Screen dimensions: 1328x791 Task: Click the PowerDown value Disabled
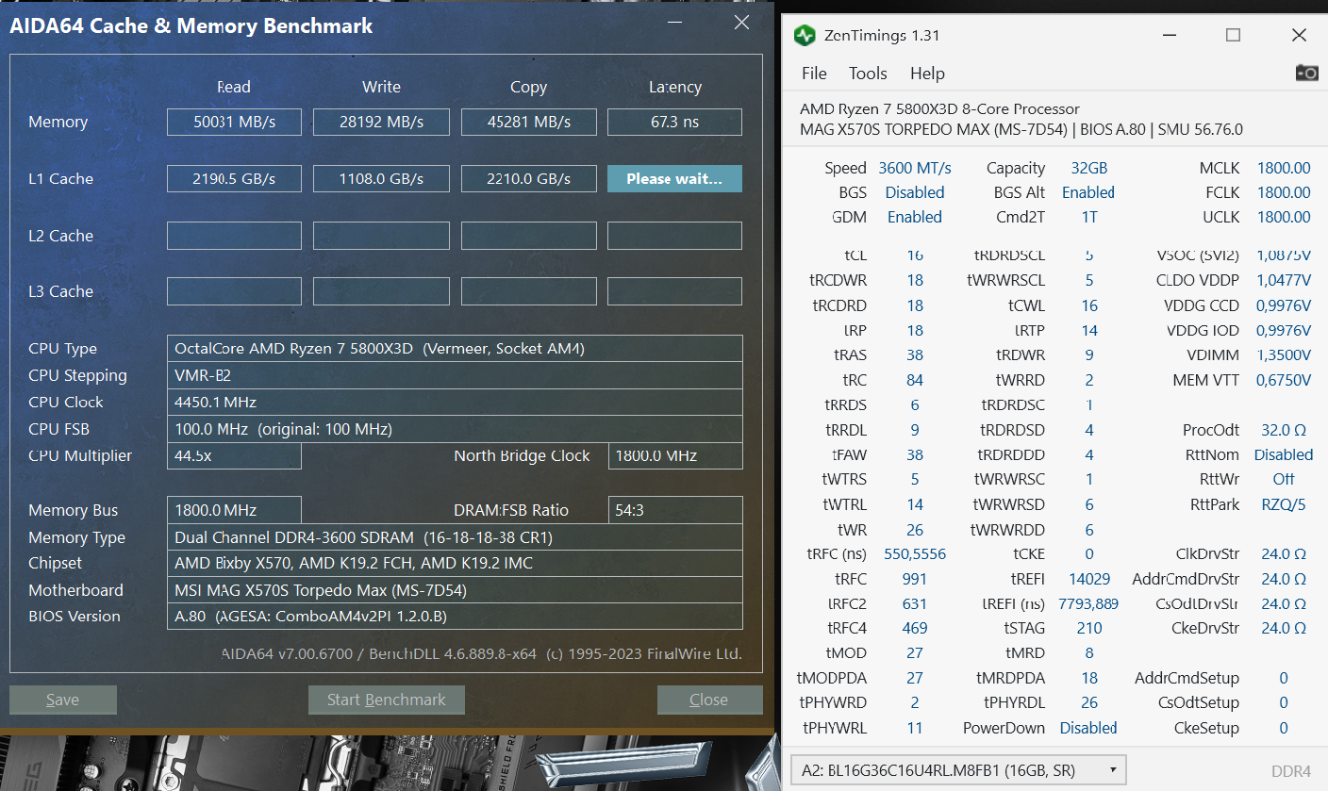[1088, 728]
